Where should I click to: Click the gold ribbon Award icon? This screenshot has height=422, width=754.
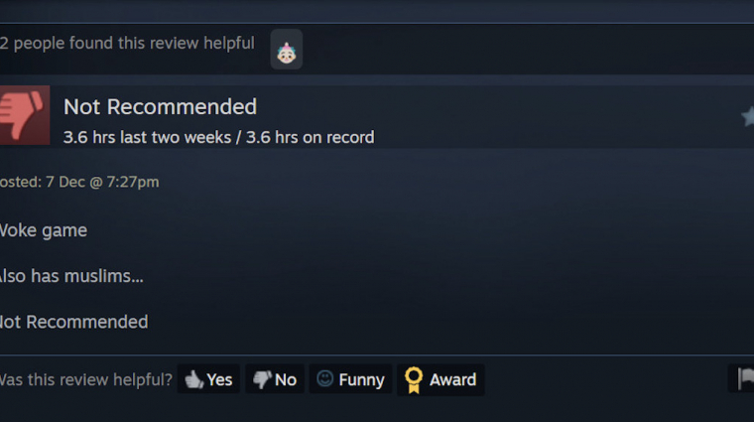click(414, 379)
